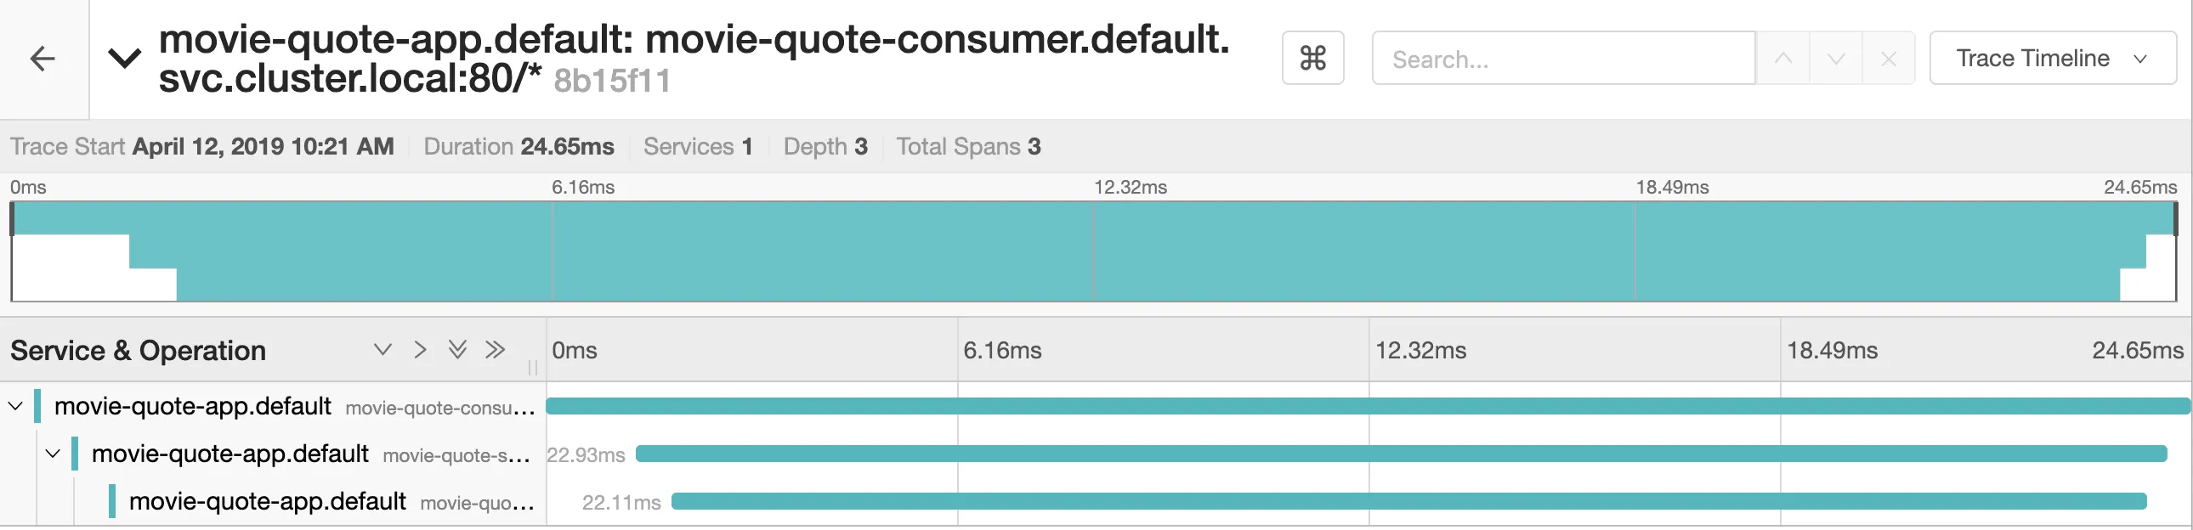Collapse all spans with double chevron

(495, 350)
